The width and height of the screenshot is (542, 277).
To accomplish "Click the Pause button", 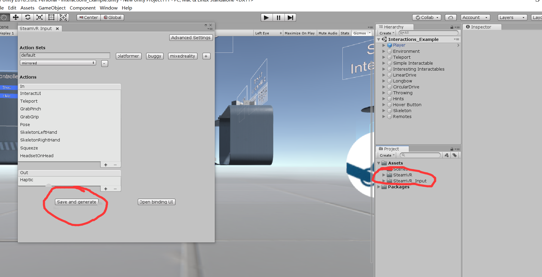I will click(278, 18).
